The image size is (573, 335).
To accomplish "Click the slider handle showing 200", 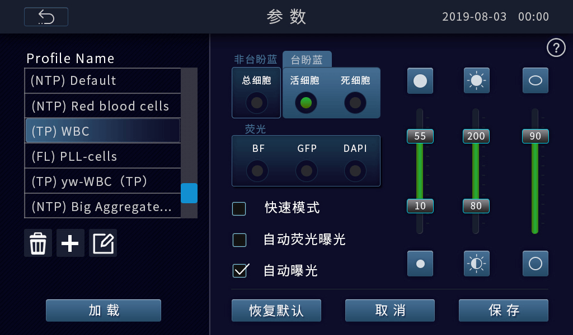I will point(476,136).
